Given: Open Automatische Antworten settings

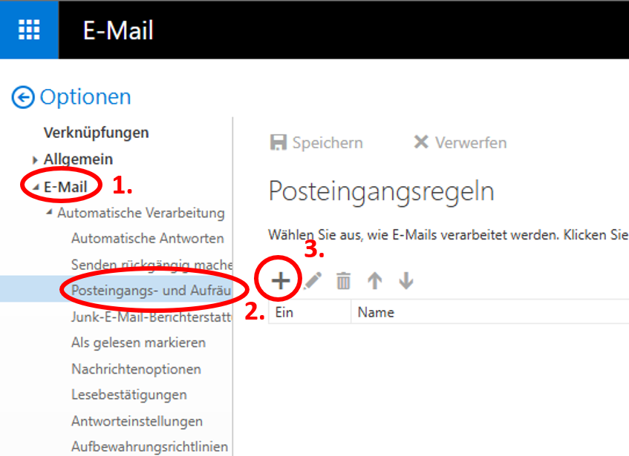Looking at the screenshot, I should click(x=148, y=238).
